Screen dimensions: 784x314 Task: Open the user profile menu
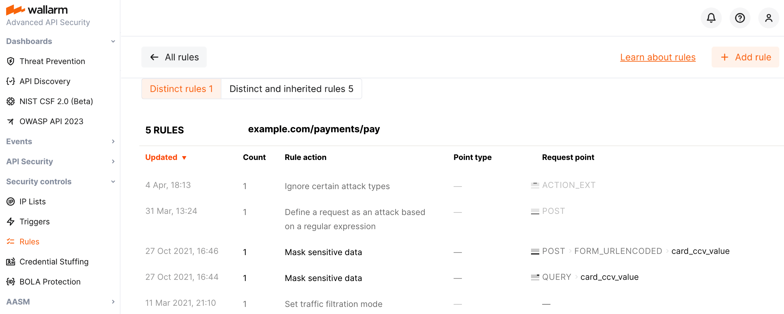(x=769, y=18)
